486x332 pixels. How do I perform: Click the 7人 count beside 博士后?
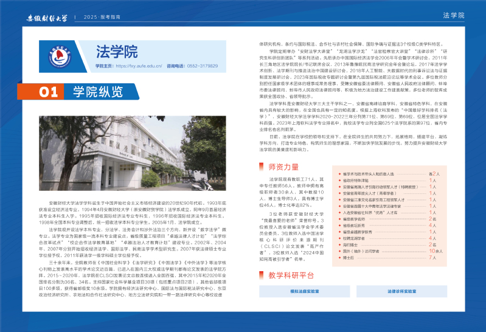[x=432, y=258]
